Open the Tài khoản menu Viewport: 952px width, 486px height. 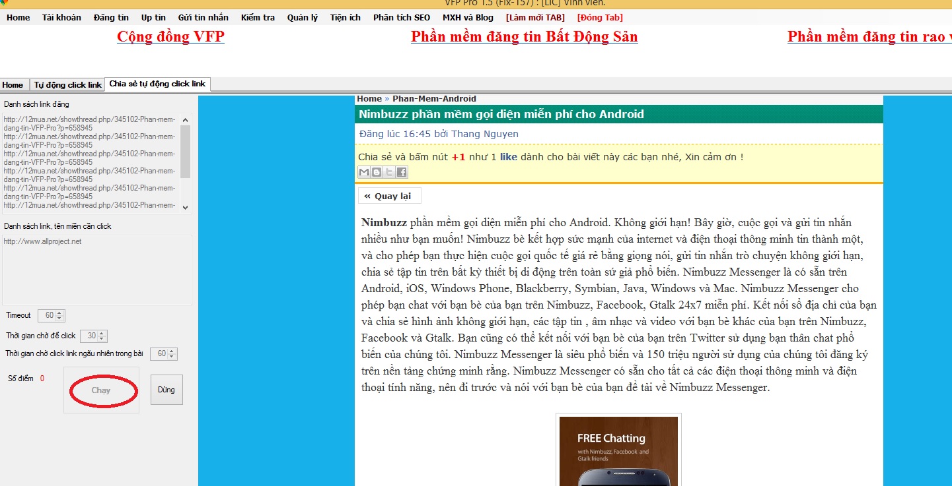click(61, 17)
